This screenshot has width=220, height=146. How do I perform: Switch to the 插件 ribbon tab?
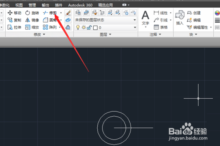[59, 5]
